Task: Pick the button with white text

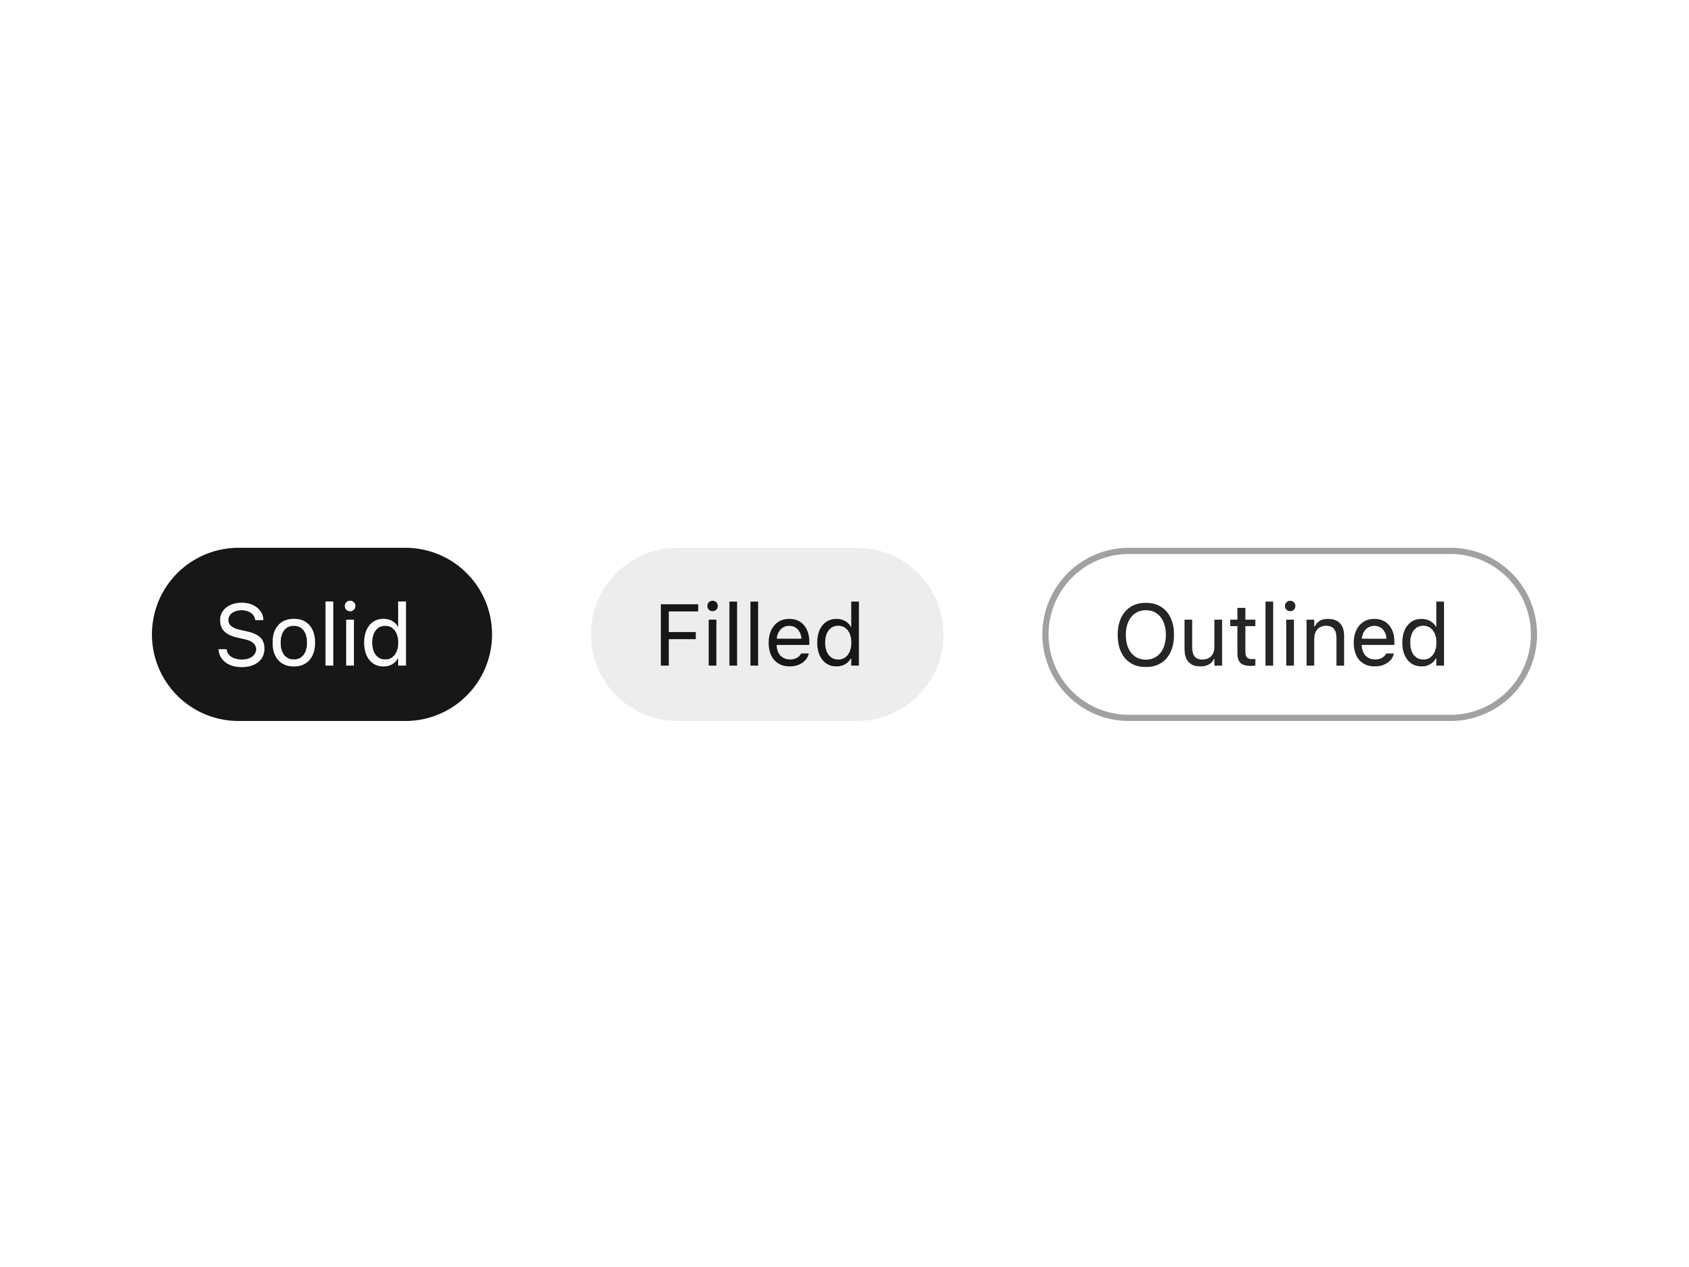Action: coord(322,634)
